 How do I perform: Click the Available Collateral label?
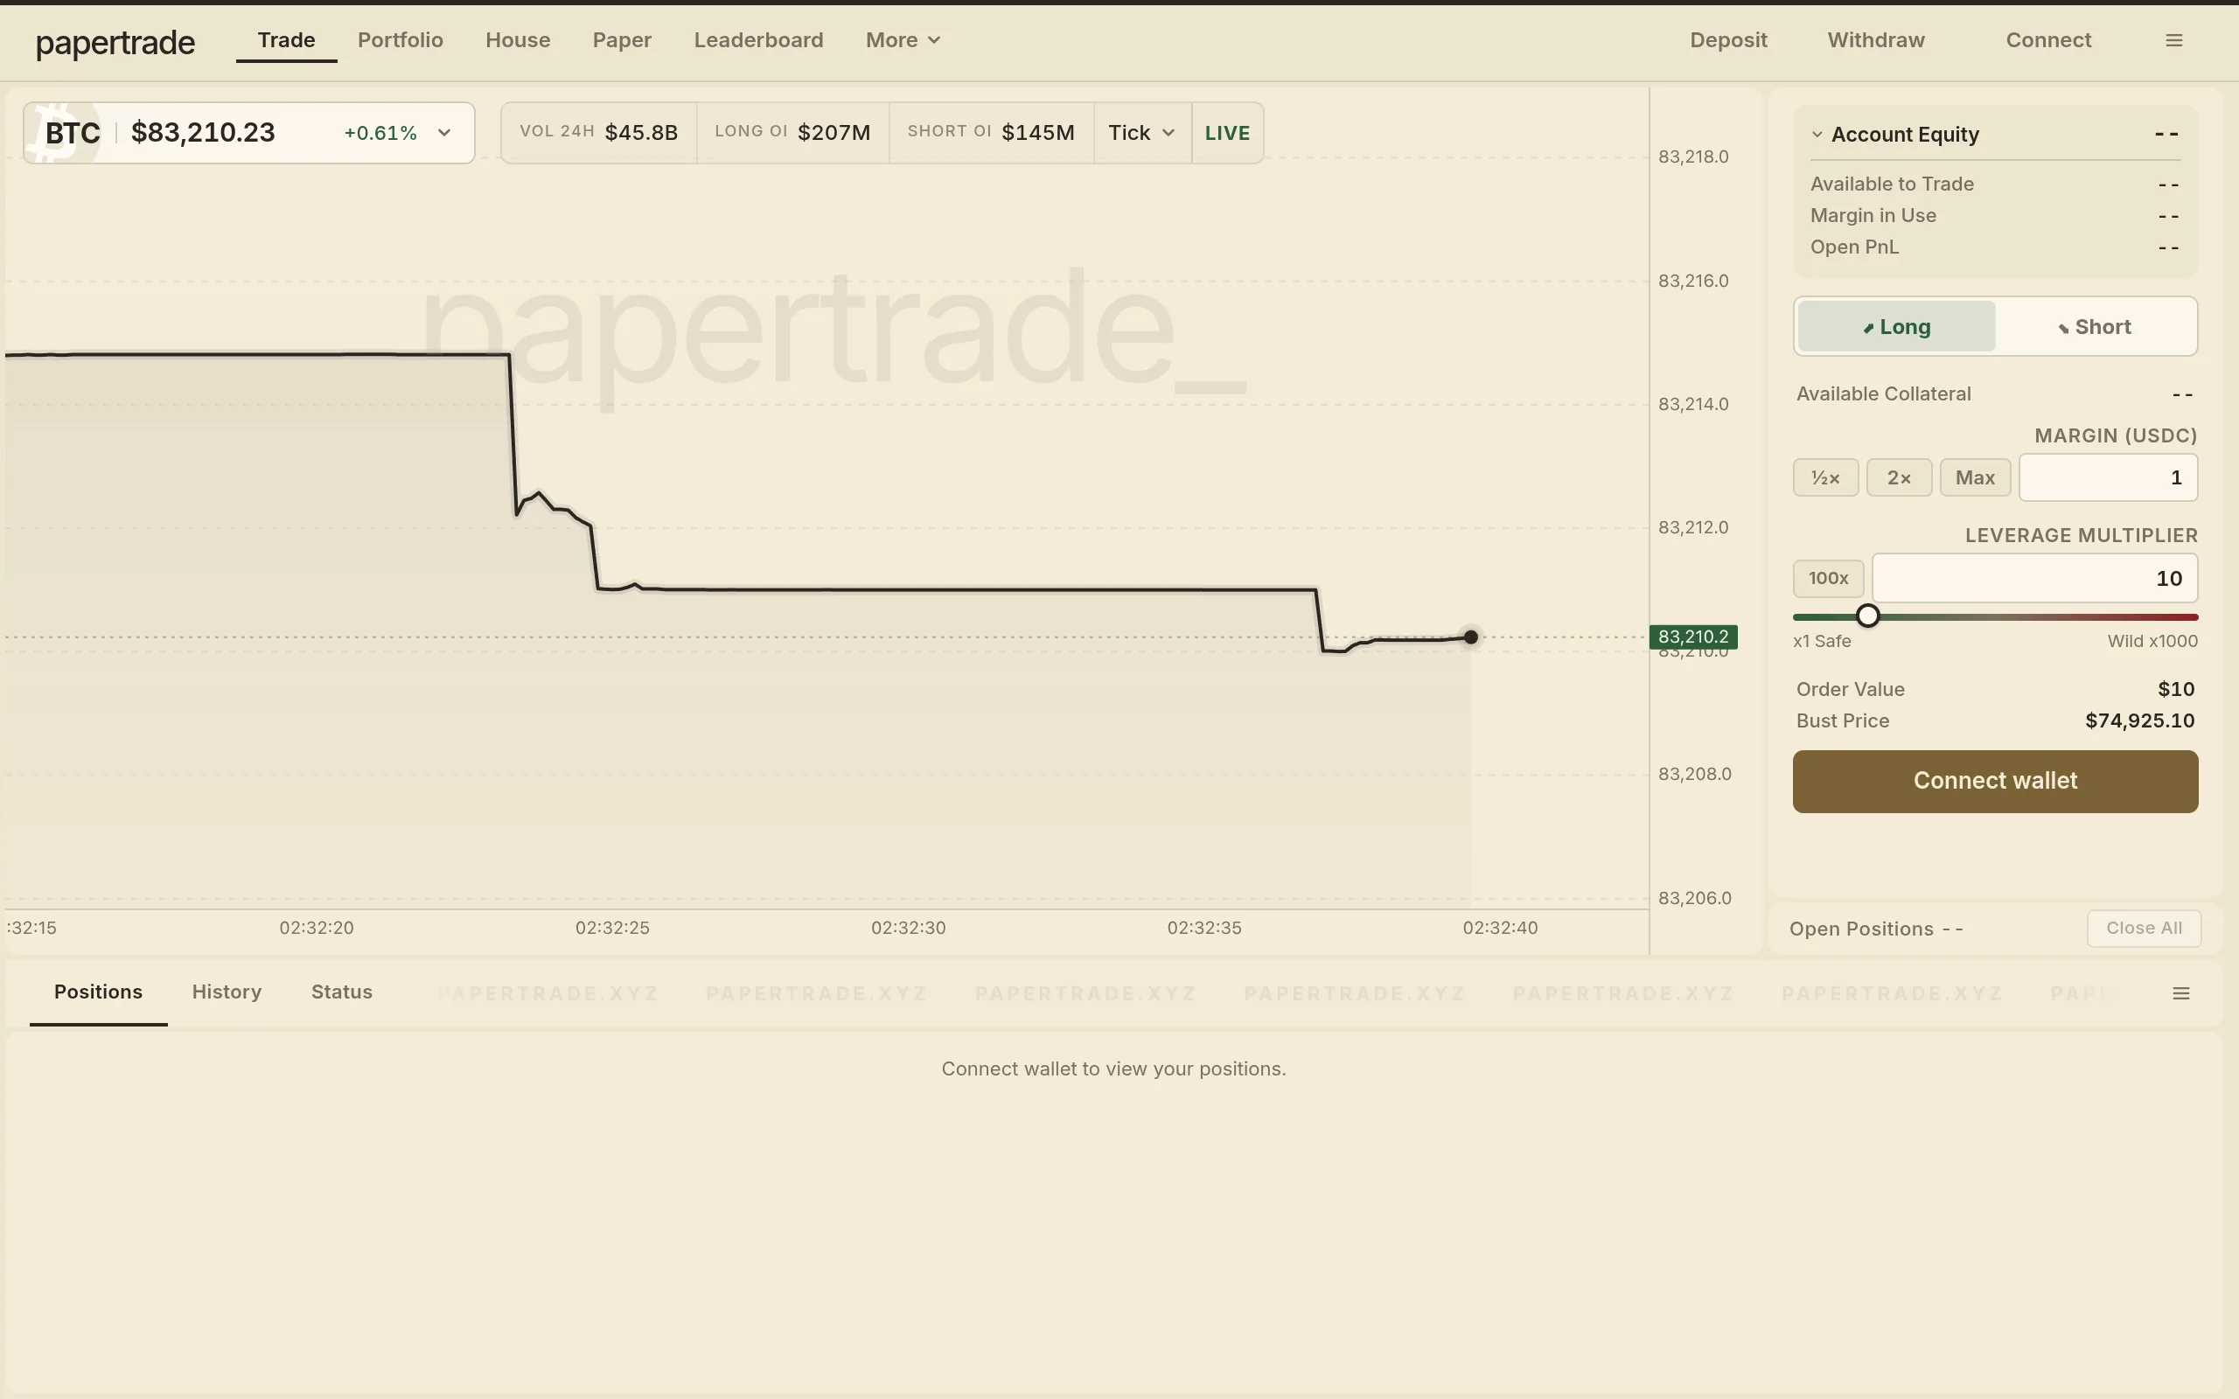(1884, 394)
